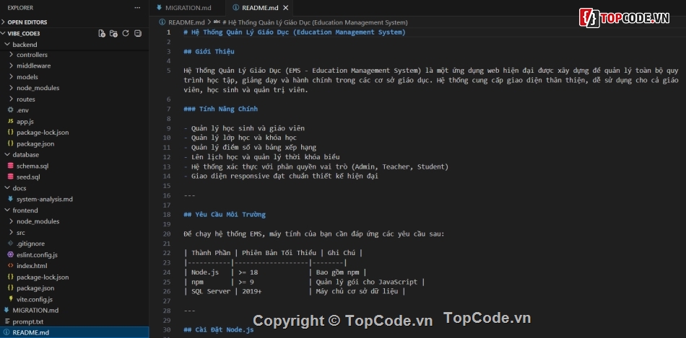Select README.md in the file tree
686x338 pixels.
[30, 333]
